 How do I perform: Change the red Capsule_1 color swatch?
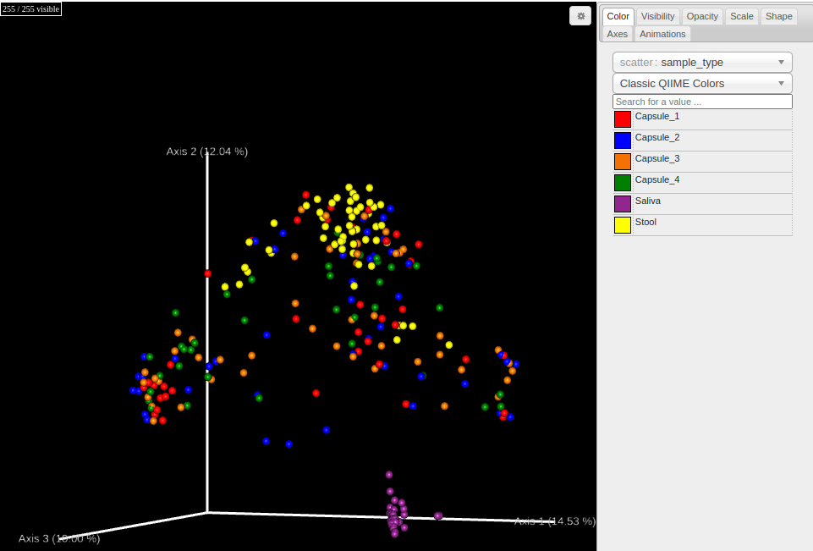pyautogui.click(x=622, y=119)
